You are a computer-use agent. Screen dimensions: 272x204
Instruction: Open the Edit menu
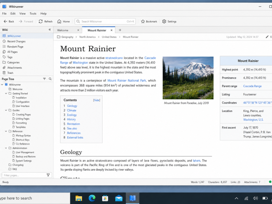point(13,14)
